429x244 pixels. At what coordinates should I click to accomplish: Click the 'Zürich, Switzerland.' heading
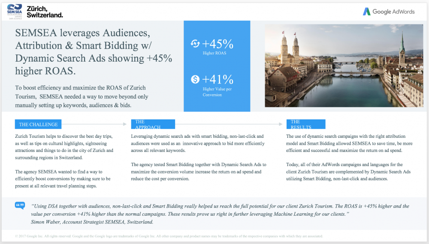click(x=45, y=12)
